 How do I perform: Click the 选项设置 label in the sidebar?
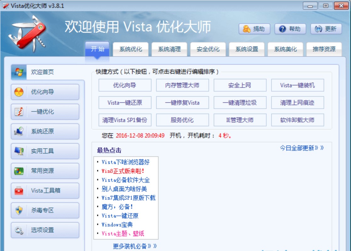click(42, 230)
